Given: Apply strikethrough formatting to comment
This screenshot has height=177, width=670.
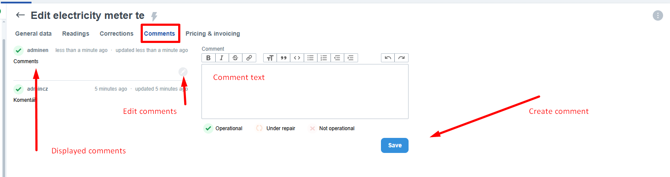Looking at the screenshot, I should point(235,58).
